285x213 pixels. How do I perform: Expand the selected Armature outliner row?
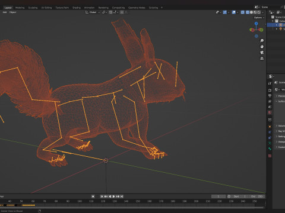(277, 25)
